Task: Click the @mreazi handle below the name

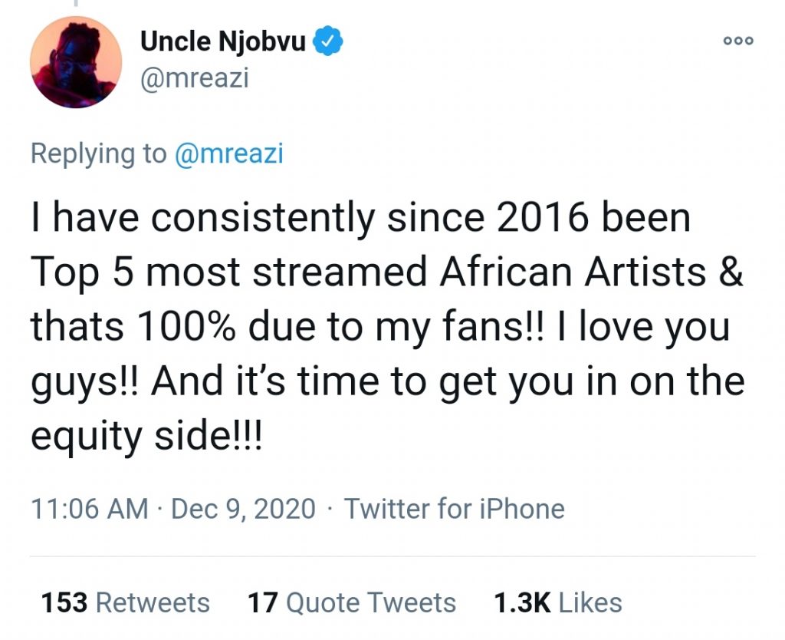Action: 194,78
